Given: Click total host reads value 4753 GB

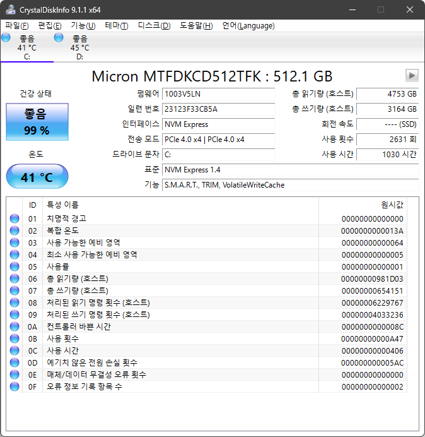Looking at the screenshot, I should coord(387,94).
